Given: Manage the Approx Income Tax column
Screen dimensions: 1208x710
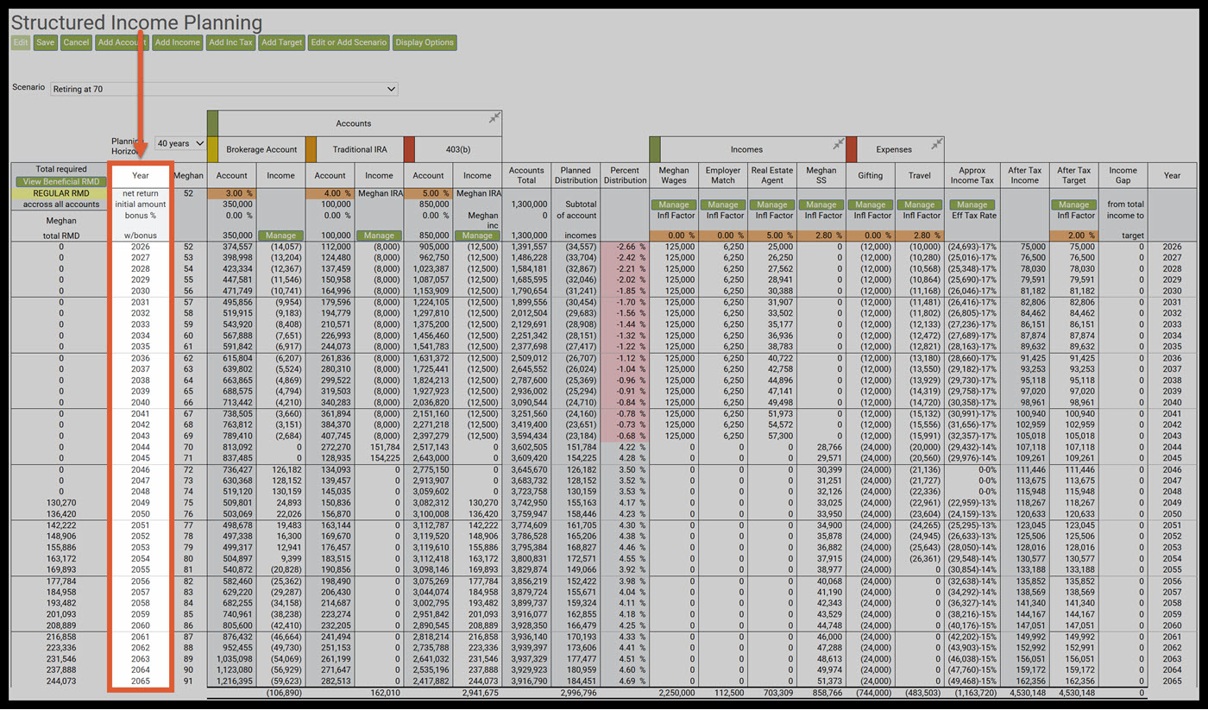Looking at the screenshot, I should tap(972, 204).
